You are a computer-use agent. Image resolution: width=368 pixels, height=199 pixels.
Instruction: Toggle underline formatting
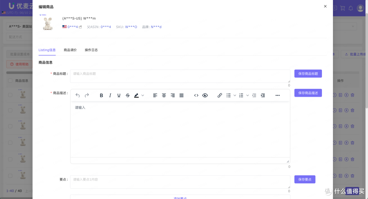pos(119,95)
